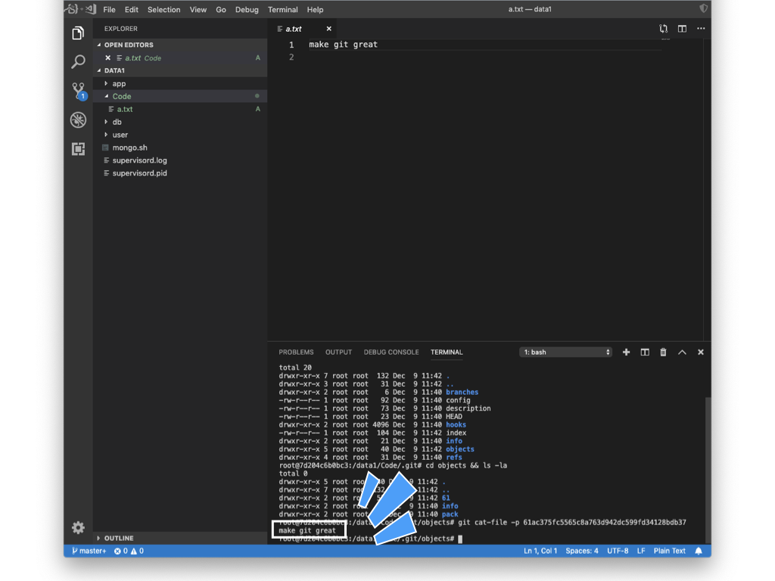Open notifications bell in status bar

(x=699, y=551)
